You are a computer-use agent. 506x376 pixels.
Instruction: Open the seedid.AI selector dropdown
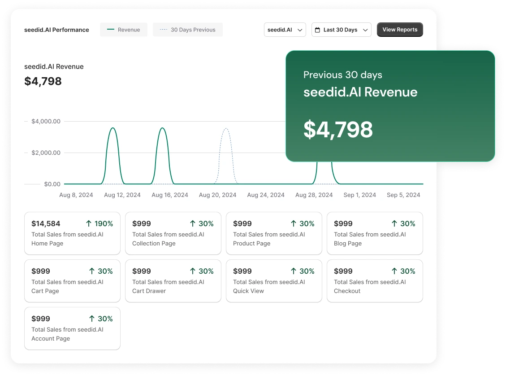pyautogui.click(x=285, y=30)
